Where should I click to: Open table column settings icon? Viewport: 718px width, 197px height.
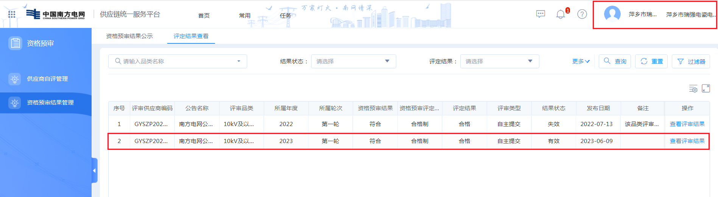693,89
